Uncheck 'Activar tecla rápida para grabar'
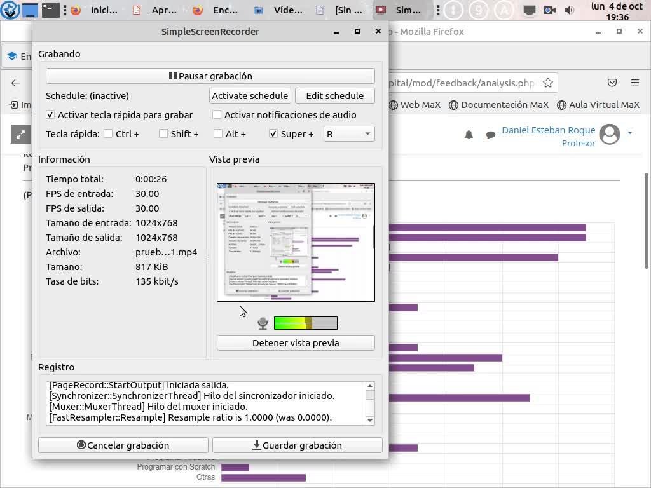This screenshot has width=651, height=488. (51, 115)
